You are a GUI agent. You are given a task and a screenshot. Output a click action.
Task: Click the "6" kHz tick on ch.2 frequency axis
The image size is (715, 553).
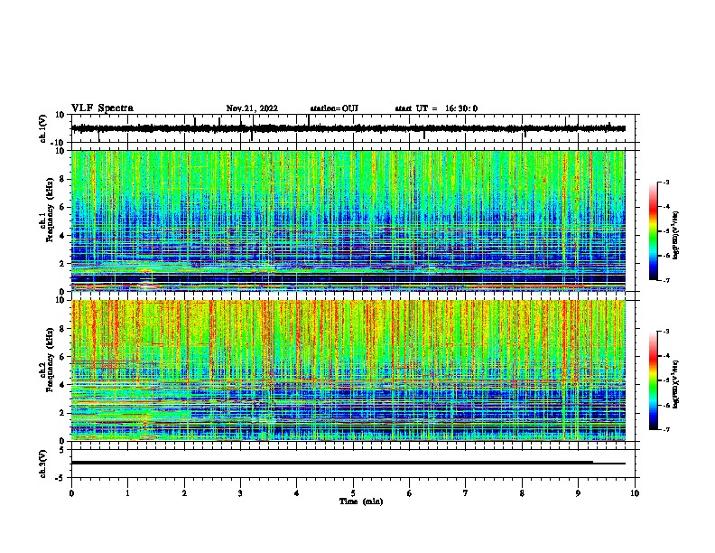coord(62,357)
